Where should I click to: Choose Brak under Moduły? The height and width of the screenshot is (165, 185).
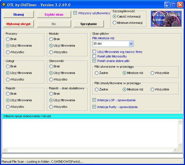click(51, 39)
